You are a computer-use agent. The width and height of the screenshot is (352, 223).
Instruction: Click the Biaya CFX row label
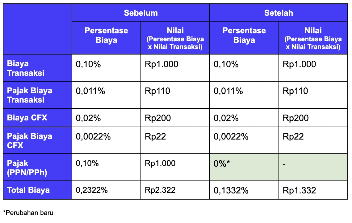[x=37, y=118]
